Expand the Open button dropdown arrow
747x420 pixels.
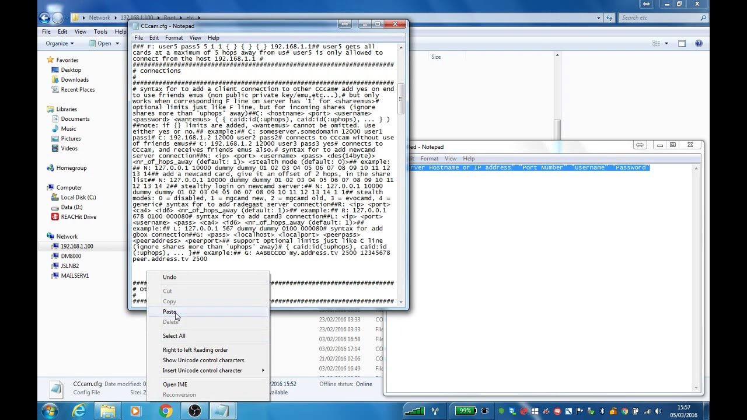(117, 43)
